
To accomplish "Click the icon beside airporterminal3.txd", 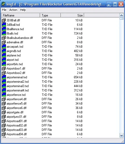I will (x=4, y=86).
